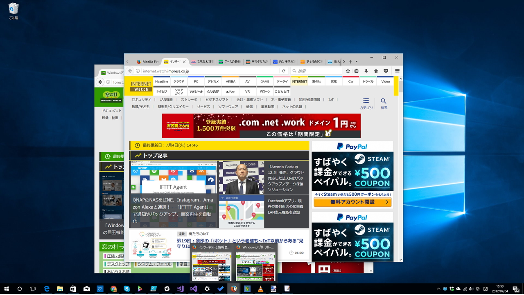The width and height of the screenshot is (524, 295).
Task: Reload the page with the refresh icon
Action: click(283, 71)
